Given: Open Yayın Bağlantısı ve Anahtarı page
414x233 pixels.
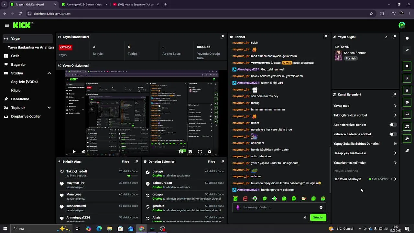Looking at the screenshot, I should (x=31, y=47).
